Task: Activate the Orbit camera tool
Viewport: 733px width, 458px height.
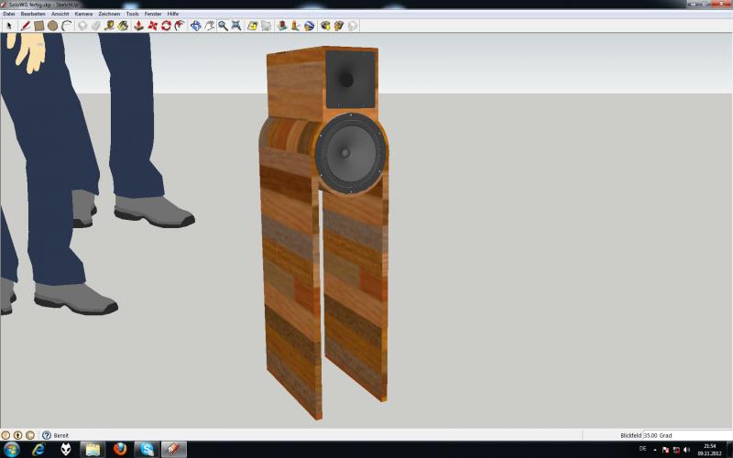Action: pyautogui.click(x=195, y=26)
